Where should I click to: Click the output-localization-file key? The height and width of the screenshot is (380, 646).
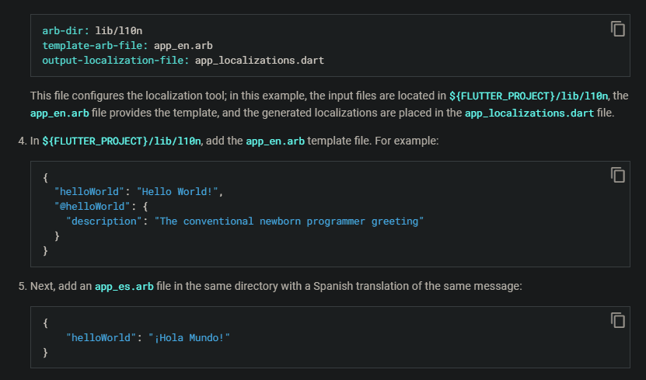tap(113, 60)
